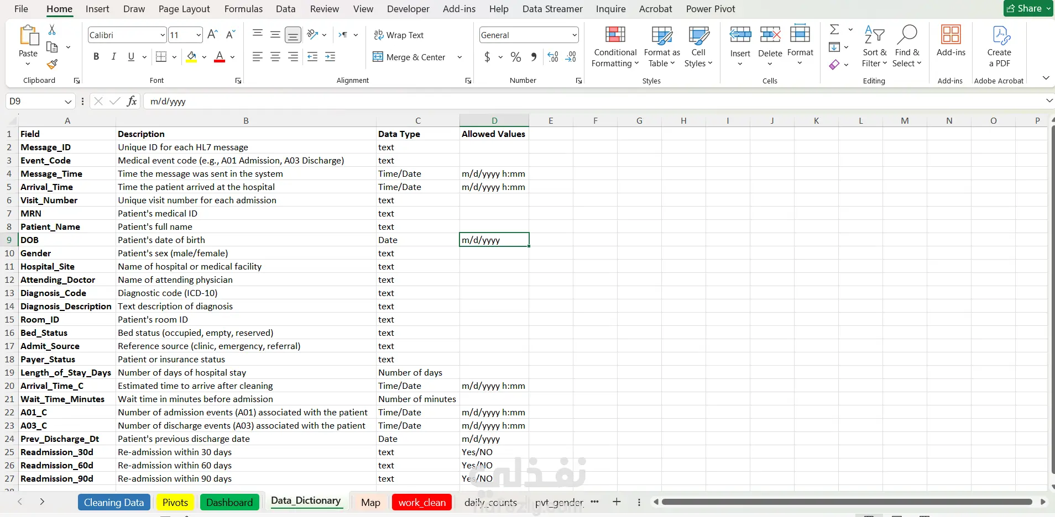Screen dimensions: 1055x517
Task: Align text to the left
Action: pyautogui.click(x=257, y=57)
